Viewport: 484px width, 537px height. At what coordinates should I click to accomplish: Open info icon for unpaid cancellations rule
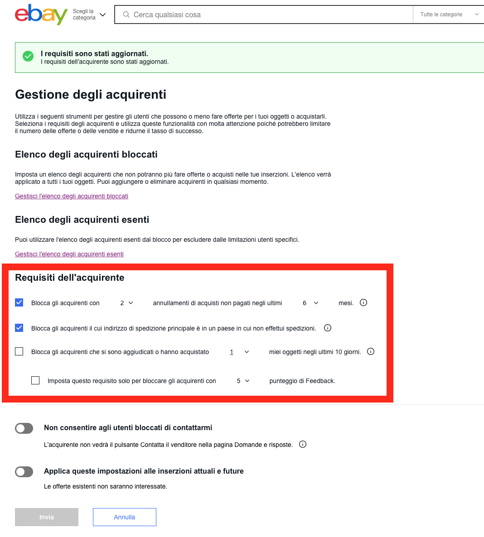pyautogui.click(x=363, y=302)
